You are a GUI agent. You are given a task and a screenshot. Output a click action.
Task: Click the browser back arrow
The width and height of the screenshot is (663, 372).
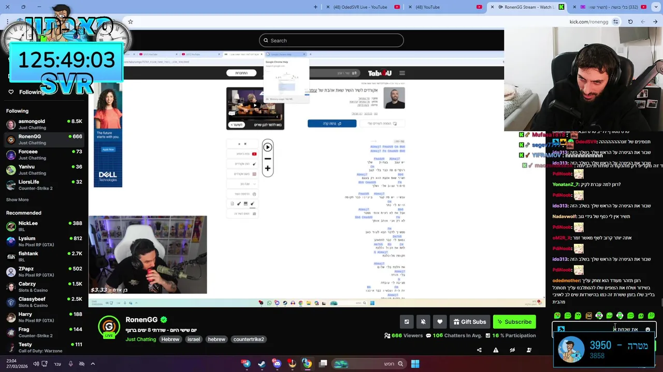(655, 22)
